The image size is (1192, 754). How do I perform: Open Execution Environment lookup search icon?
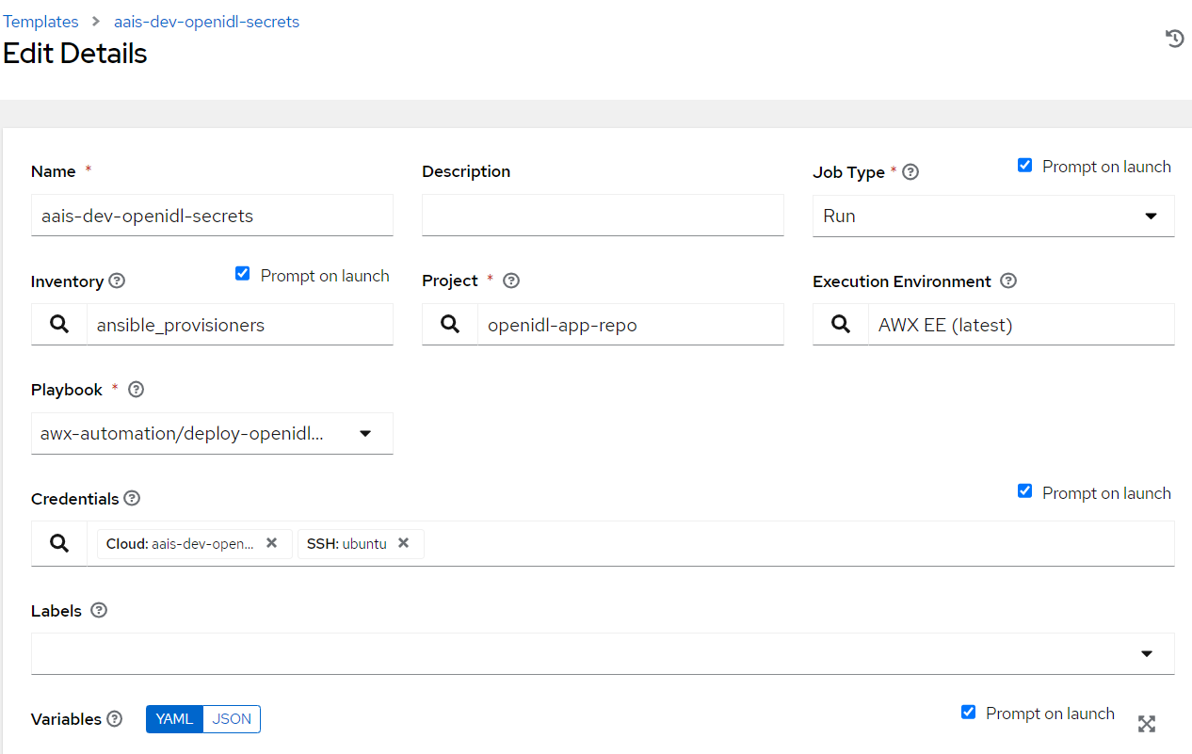pyautogui.click(x=841, y=325)
